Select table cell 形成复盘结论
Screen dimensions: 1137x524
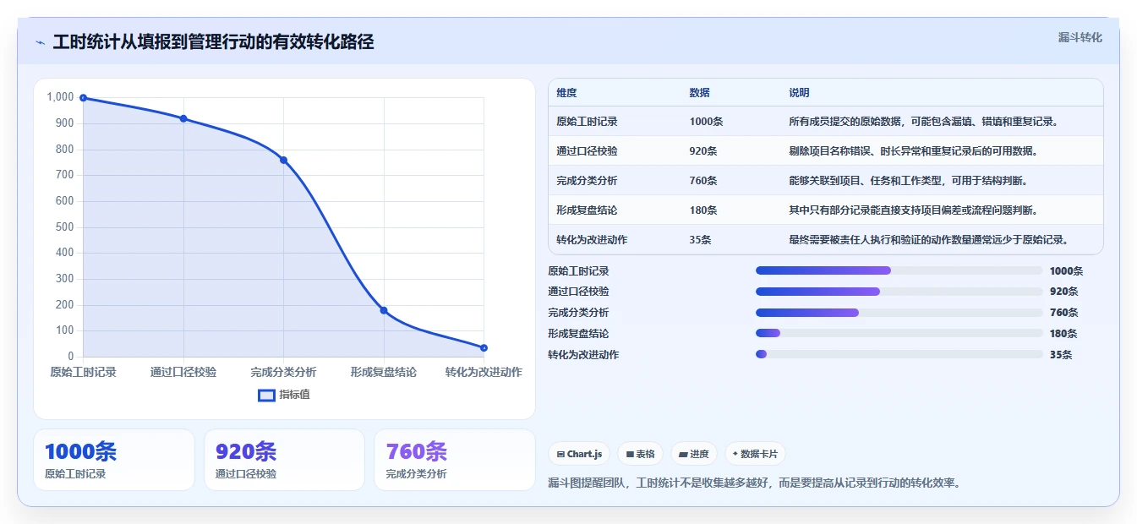[x=587, y=210]
